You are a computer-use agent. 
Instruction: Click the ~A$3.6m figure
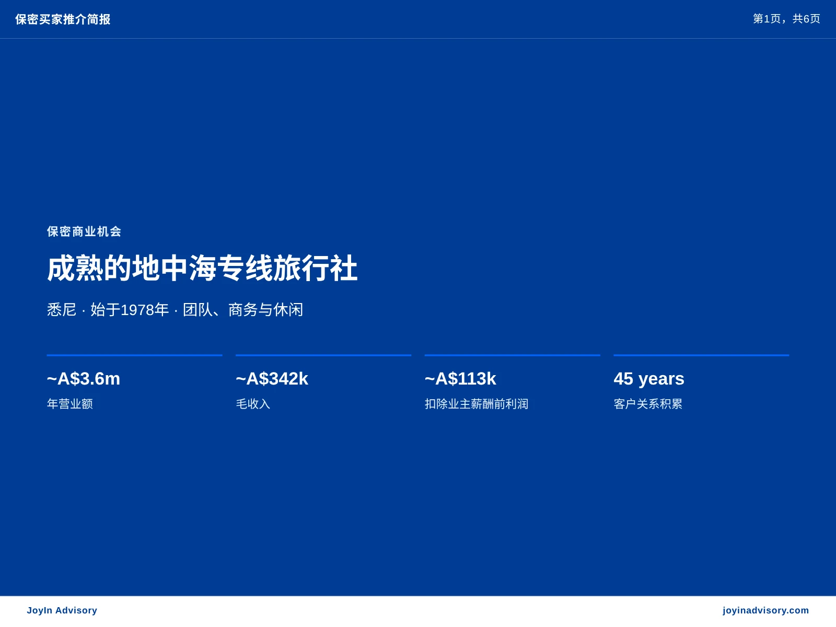84,378
